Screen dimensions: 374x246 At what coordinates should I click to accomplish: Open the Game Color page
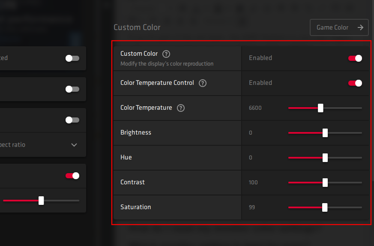point(339,27)
